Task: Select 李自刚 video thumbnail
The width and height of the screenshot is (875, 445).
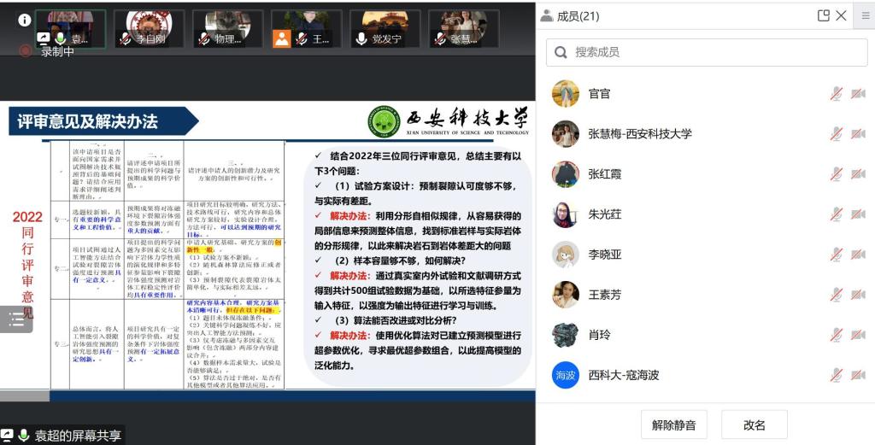Action: [x=149, y=28]
